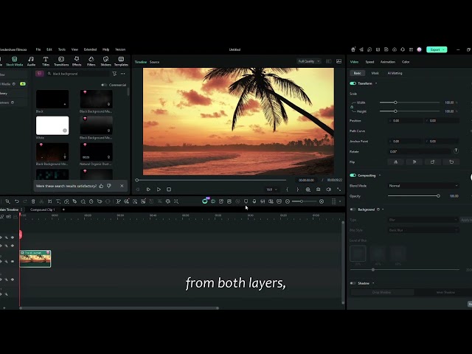
Task: Toggle the Commercial switch
Action: [104, 85]
